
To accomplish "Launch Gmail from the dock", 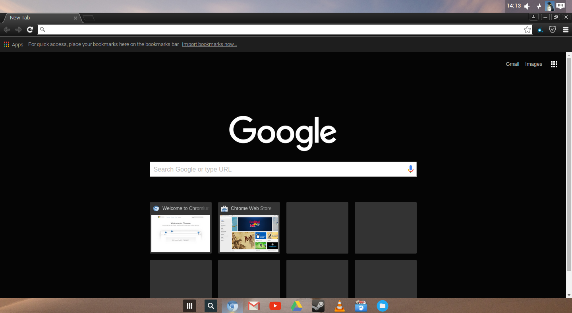I will click(x=254, y=306).
